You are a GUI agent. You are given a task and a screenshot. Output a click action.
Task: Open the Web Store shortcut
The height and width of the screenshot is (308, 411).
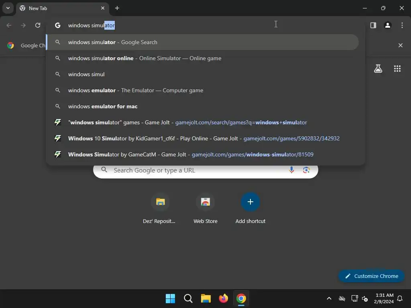point(205,209)
